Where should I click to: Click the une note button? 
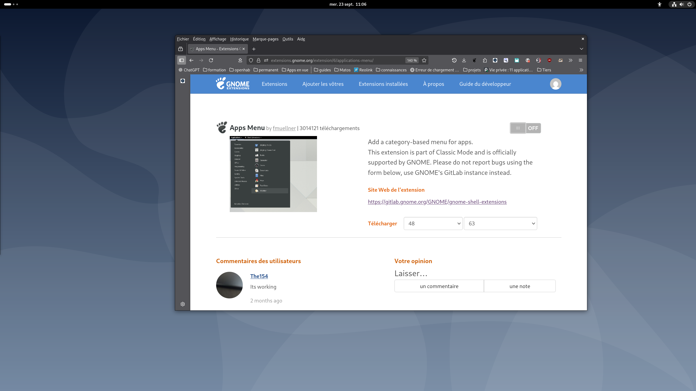point(520,286)
